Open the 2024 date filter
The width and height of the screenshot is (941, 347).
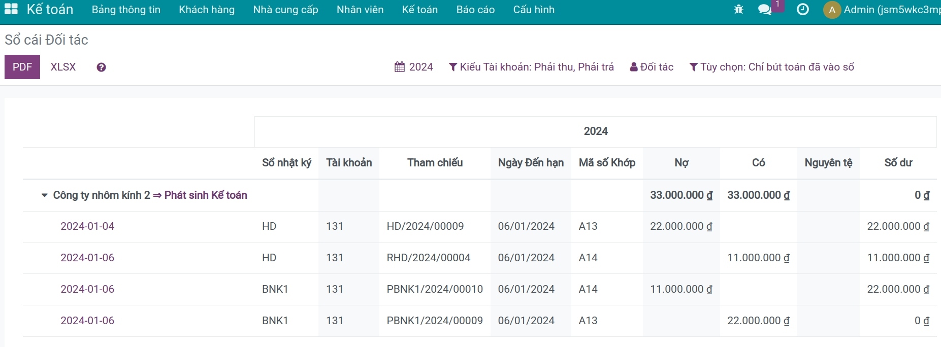point(414,67)
